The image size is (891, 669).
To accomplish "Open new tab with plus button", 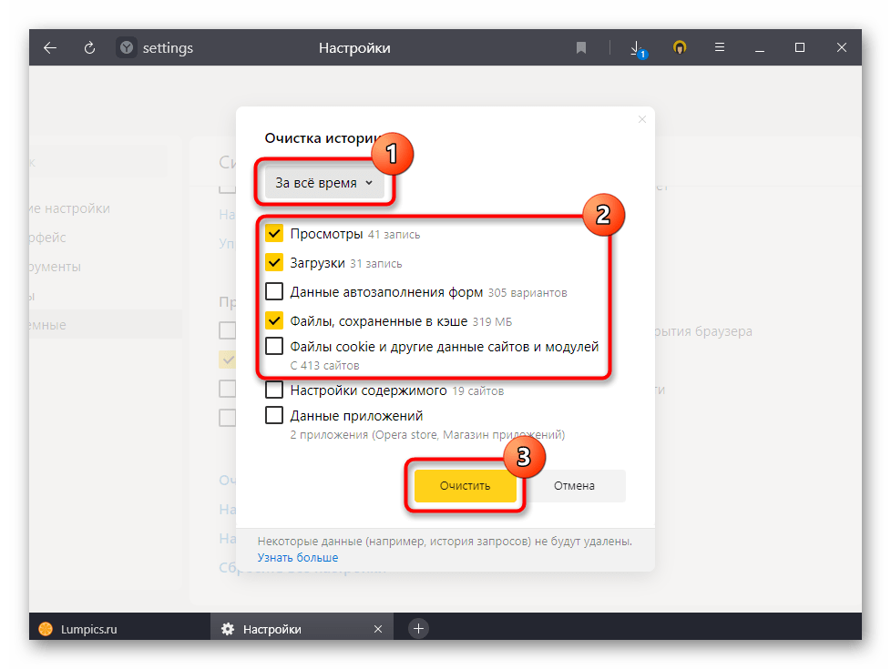I will tap(418, 628).
